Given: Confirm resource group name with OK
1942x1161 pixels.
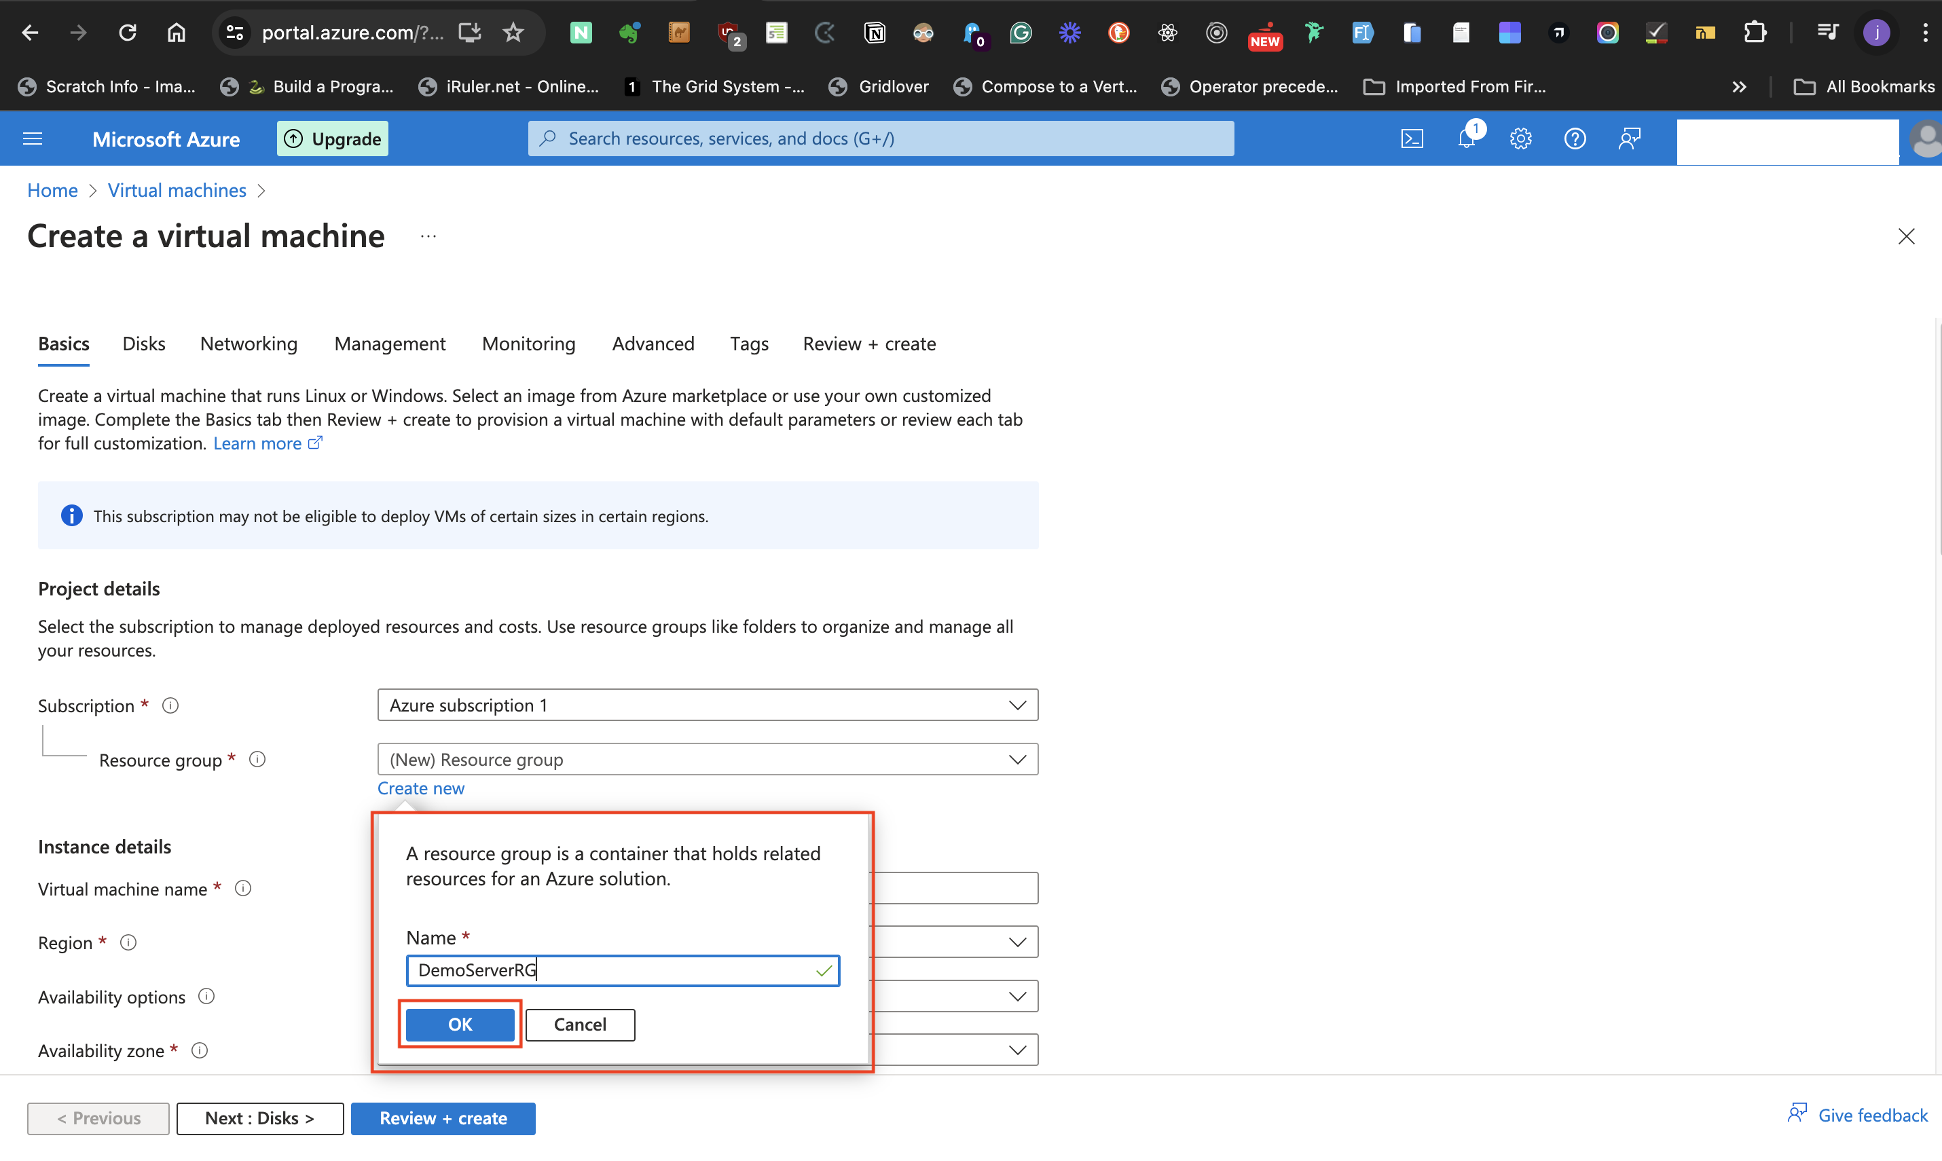Looking at the screenshot, I should click(459, 1024).
